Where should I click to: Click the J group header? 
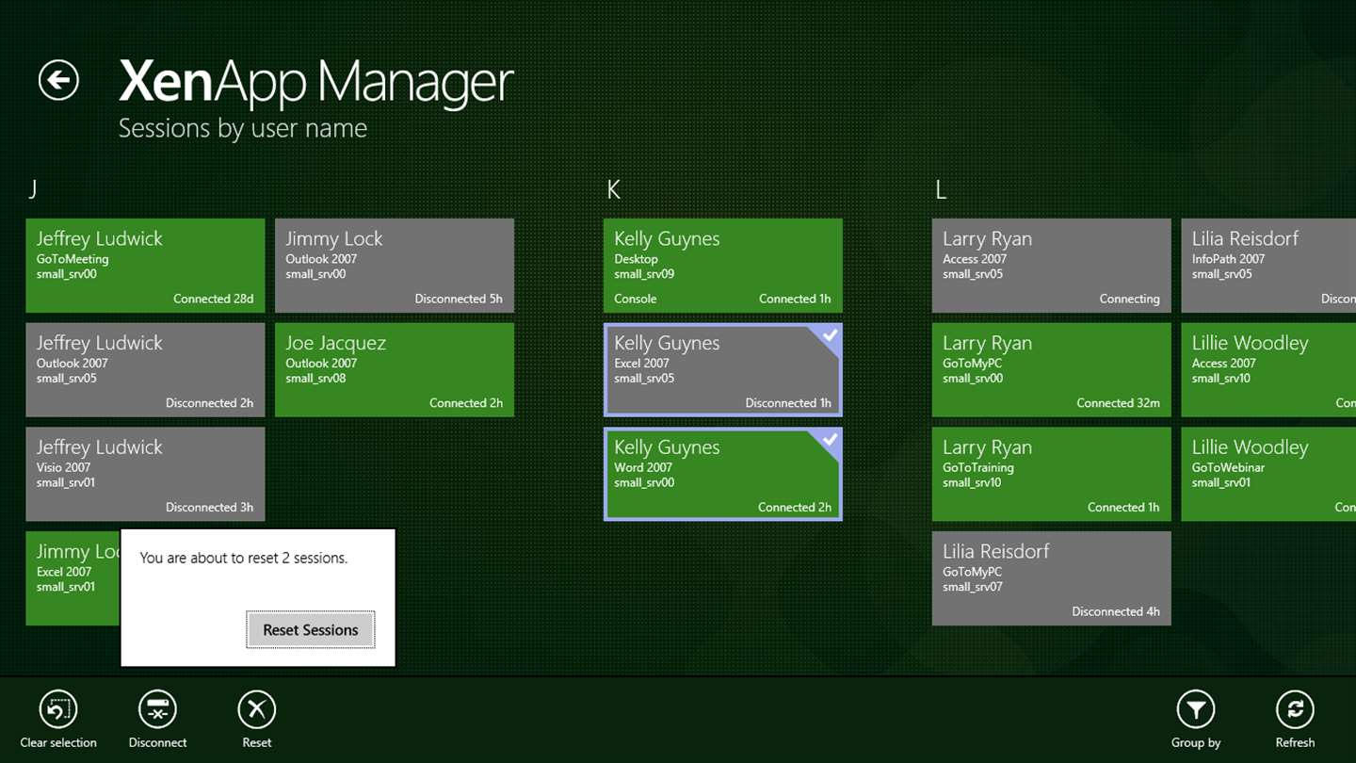(33, 190)
